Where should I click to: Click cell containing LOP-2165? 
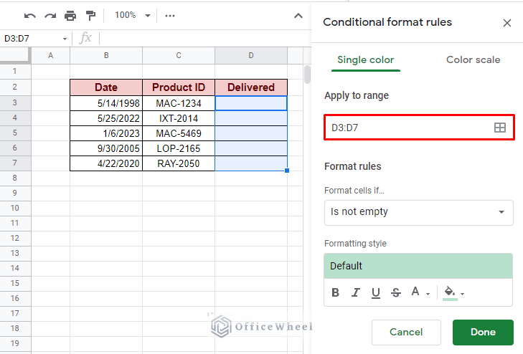(179, 148)
